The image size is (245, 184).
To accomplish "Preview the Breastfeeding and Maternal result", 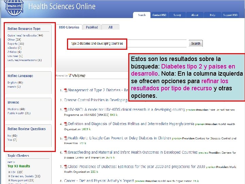I will pos(203,153).
